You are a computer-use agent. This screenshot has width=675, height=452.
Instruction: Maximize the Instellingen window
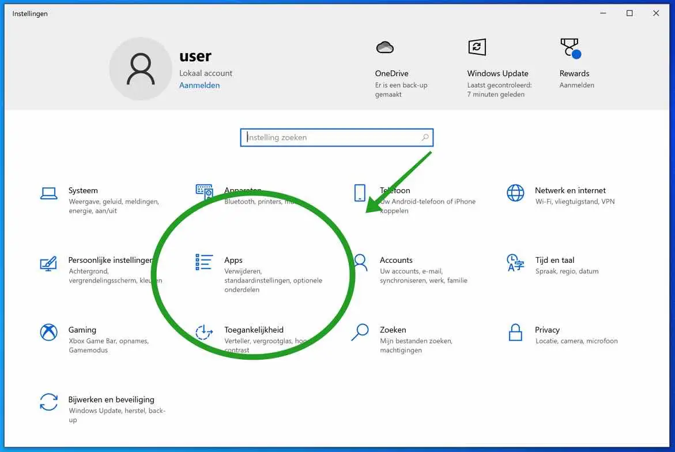click(x=629, y=13)
